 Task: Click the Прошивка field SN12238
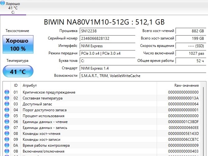pyautogui.click(x=107, y=31)
